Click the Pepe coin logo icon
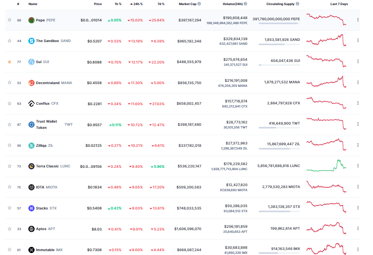The width and height of the screenshot is (373, 255). (31, 20)
